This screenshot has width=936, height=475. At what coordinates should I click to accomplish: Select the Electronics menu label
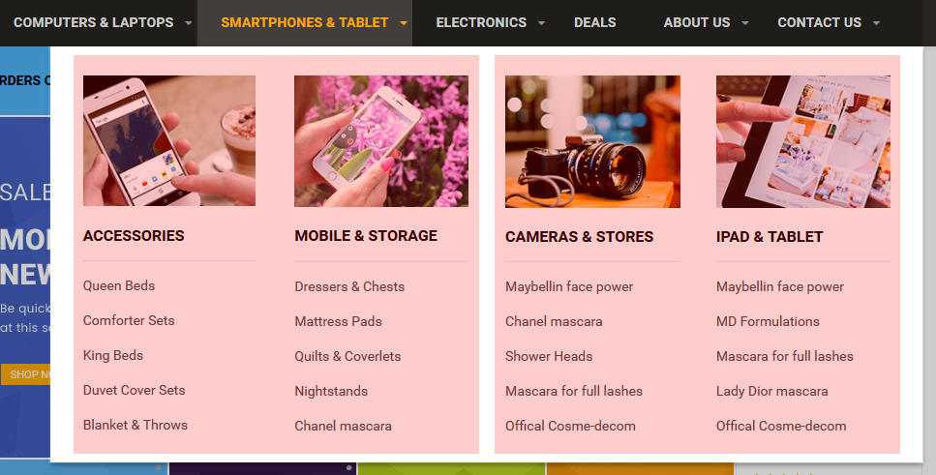pyautogui.click(x=481, y=22)
